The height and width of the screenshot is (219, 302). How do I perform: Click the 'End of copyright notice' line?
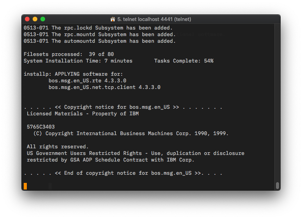[123, 173]
